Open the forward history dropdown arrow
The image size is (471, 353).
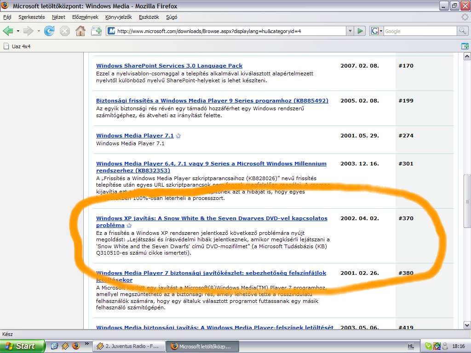(x=39, y=31)
